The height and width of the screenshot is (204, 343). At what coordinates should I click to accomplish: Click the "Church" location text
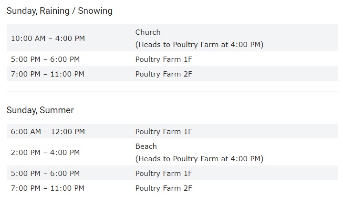[148, 32]
